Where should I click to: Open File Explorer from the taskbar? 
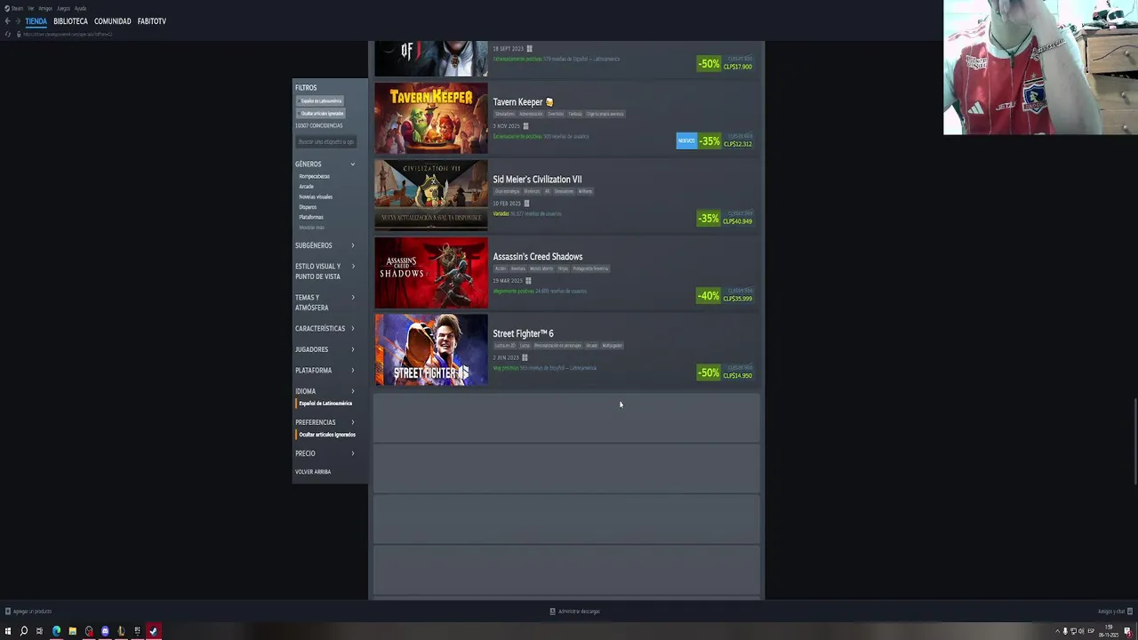[72, 631]
